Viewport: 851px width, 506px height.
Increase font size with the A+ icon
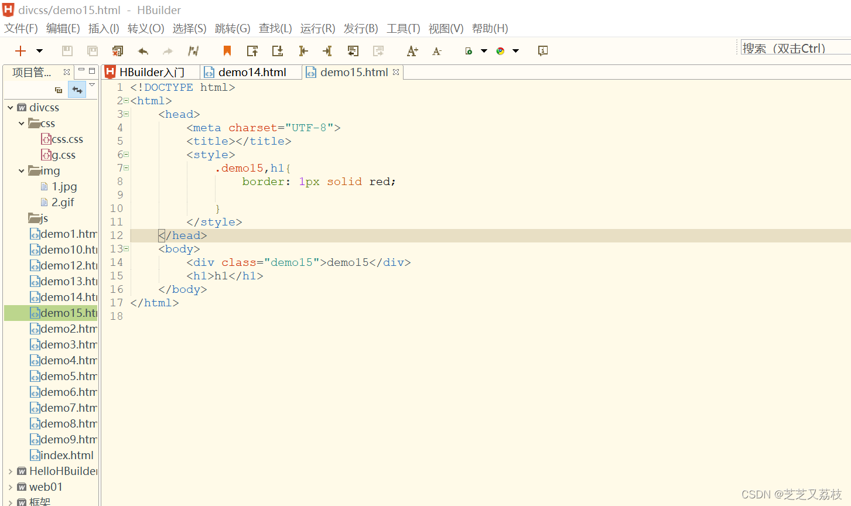412,51
